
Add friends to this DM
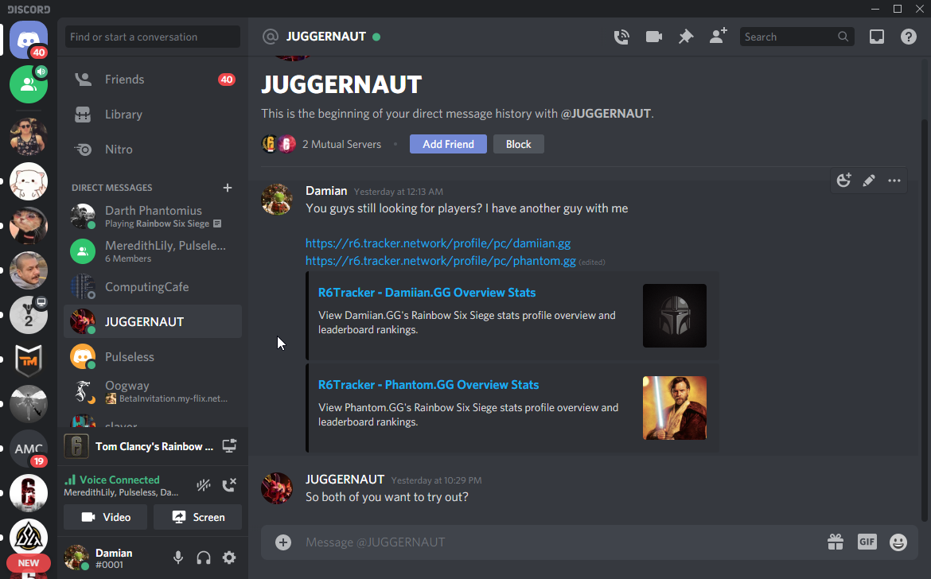click(718, 37)
